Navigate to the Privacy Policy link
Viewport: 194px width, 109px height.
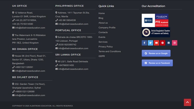106,47
